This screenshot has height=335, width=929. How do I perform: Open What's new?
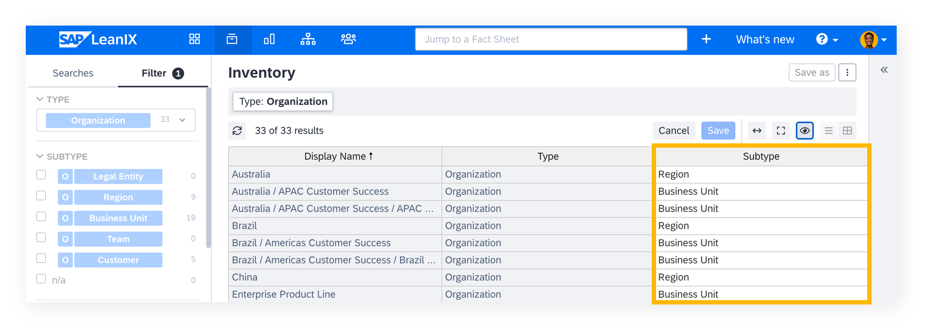[765, 39]
